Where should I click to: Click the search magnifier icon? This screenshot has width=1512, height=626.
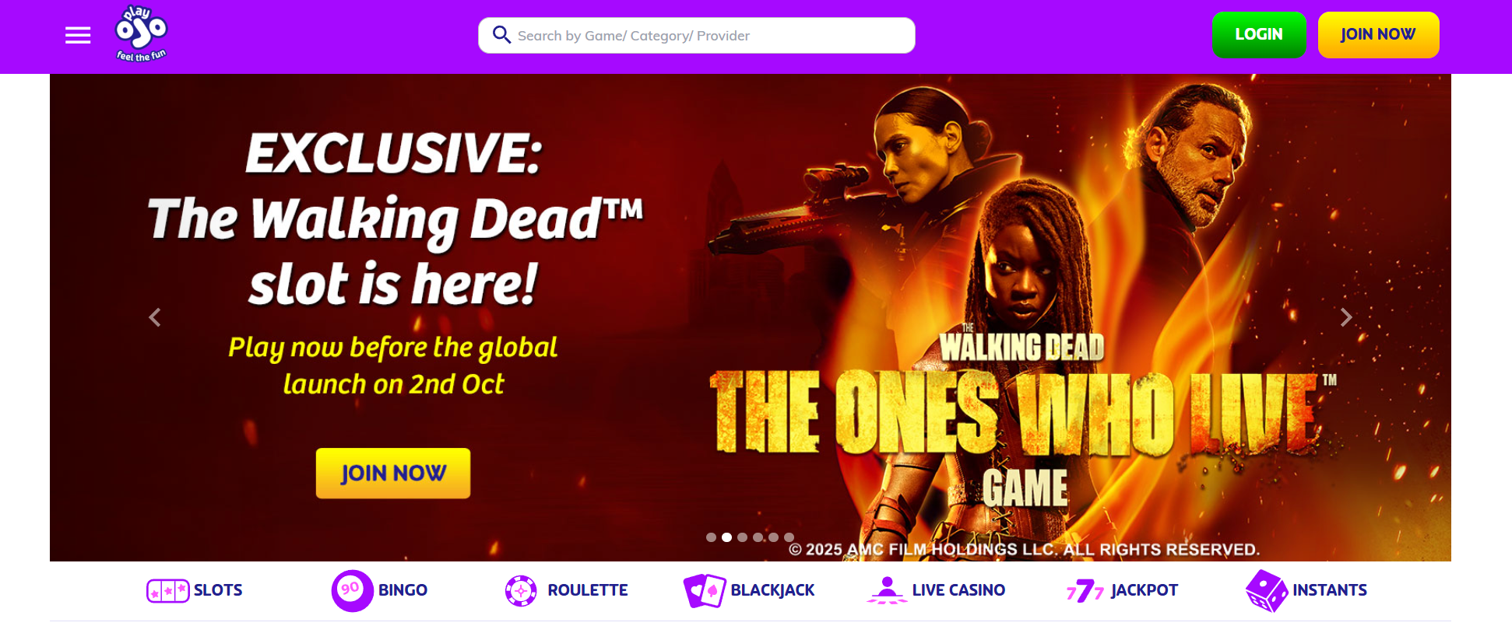[x=501, y=35]
